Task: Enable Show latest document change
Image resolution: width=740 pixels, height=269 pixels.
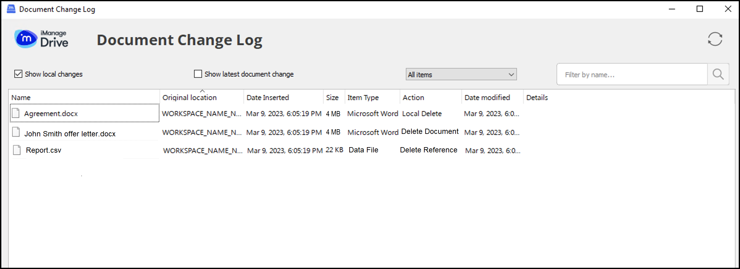Action: 198,74
